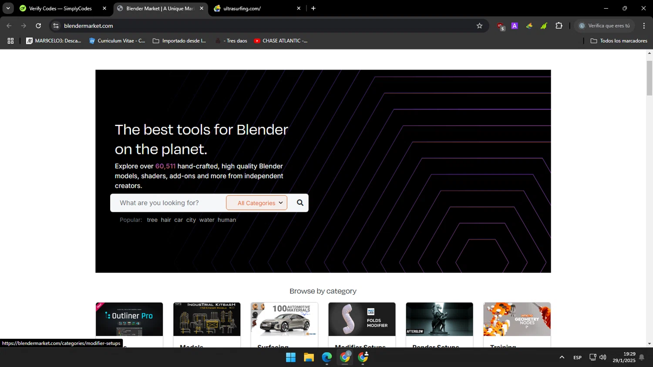The image size is (653, 367).
Task: Close the ultrasurfing.com tab
Action: (299, 8)
